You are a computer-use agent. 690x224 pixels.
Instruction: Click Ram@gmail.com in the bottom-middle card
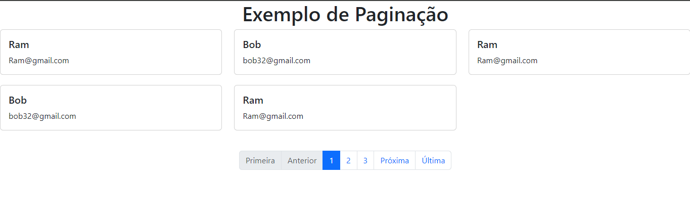point(273,116)
